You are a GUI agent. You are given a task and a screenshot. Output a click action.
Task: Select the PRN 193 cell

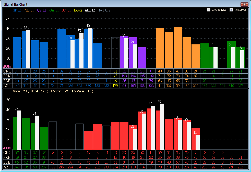(124, 76)
